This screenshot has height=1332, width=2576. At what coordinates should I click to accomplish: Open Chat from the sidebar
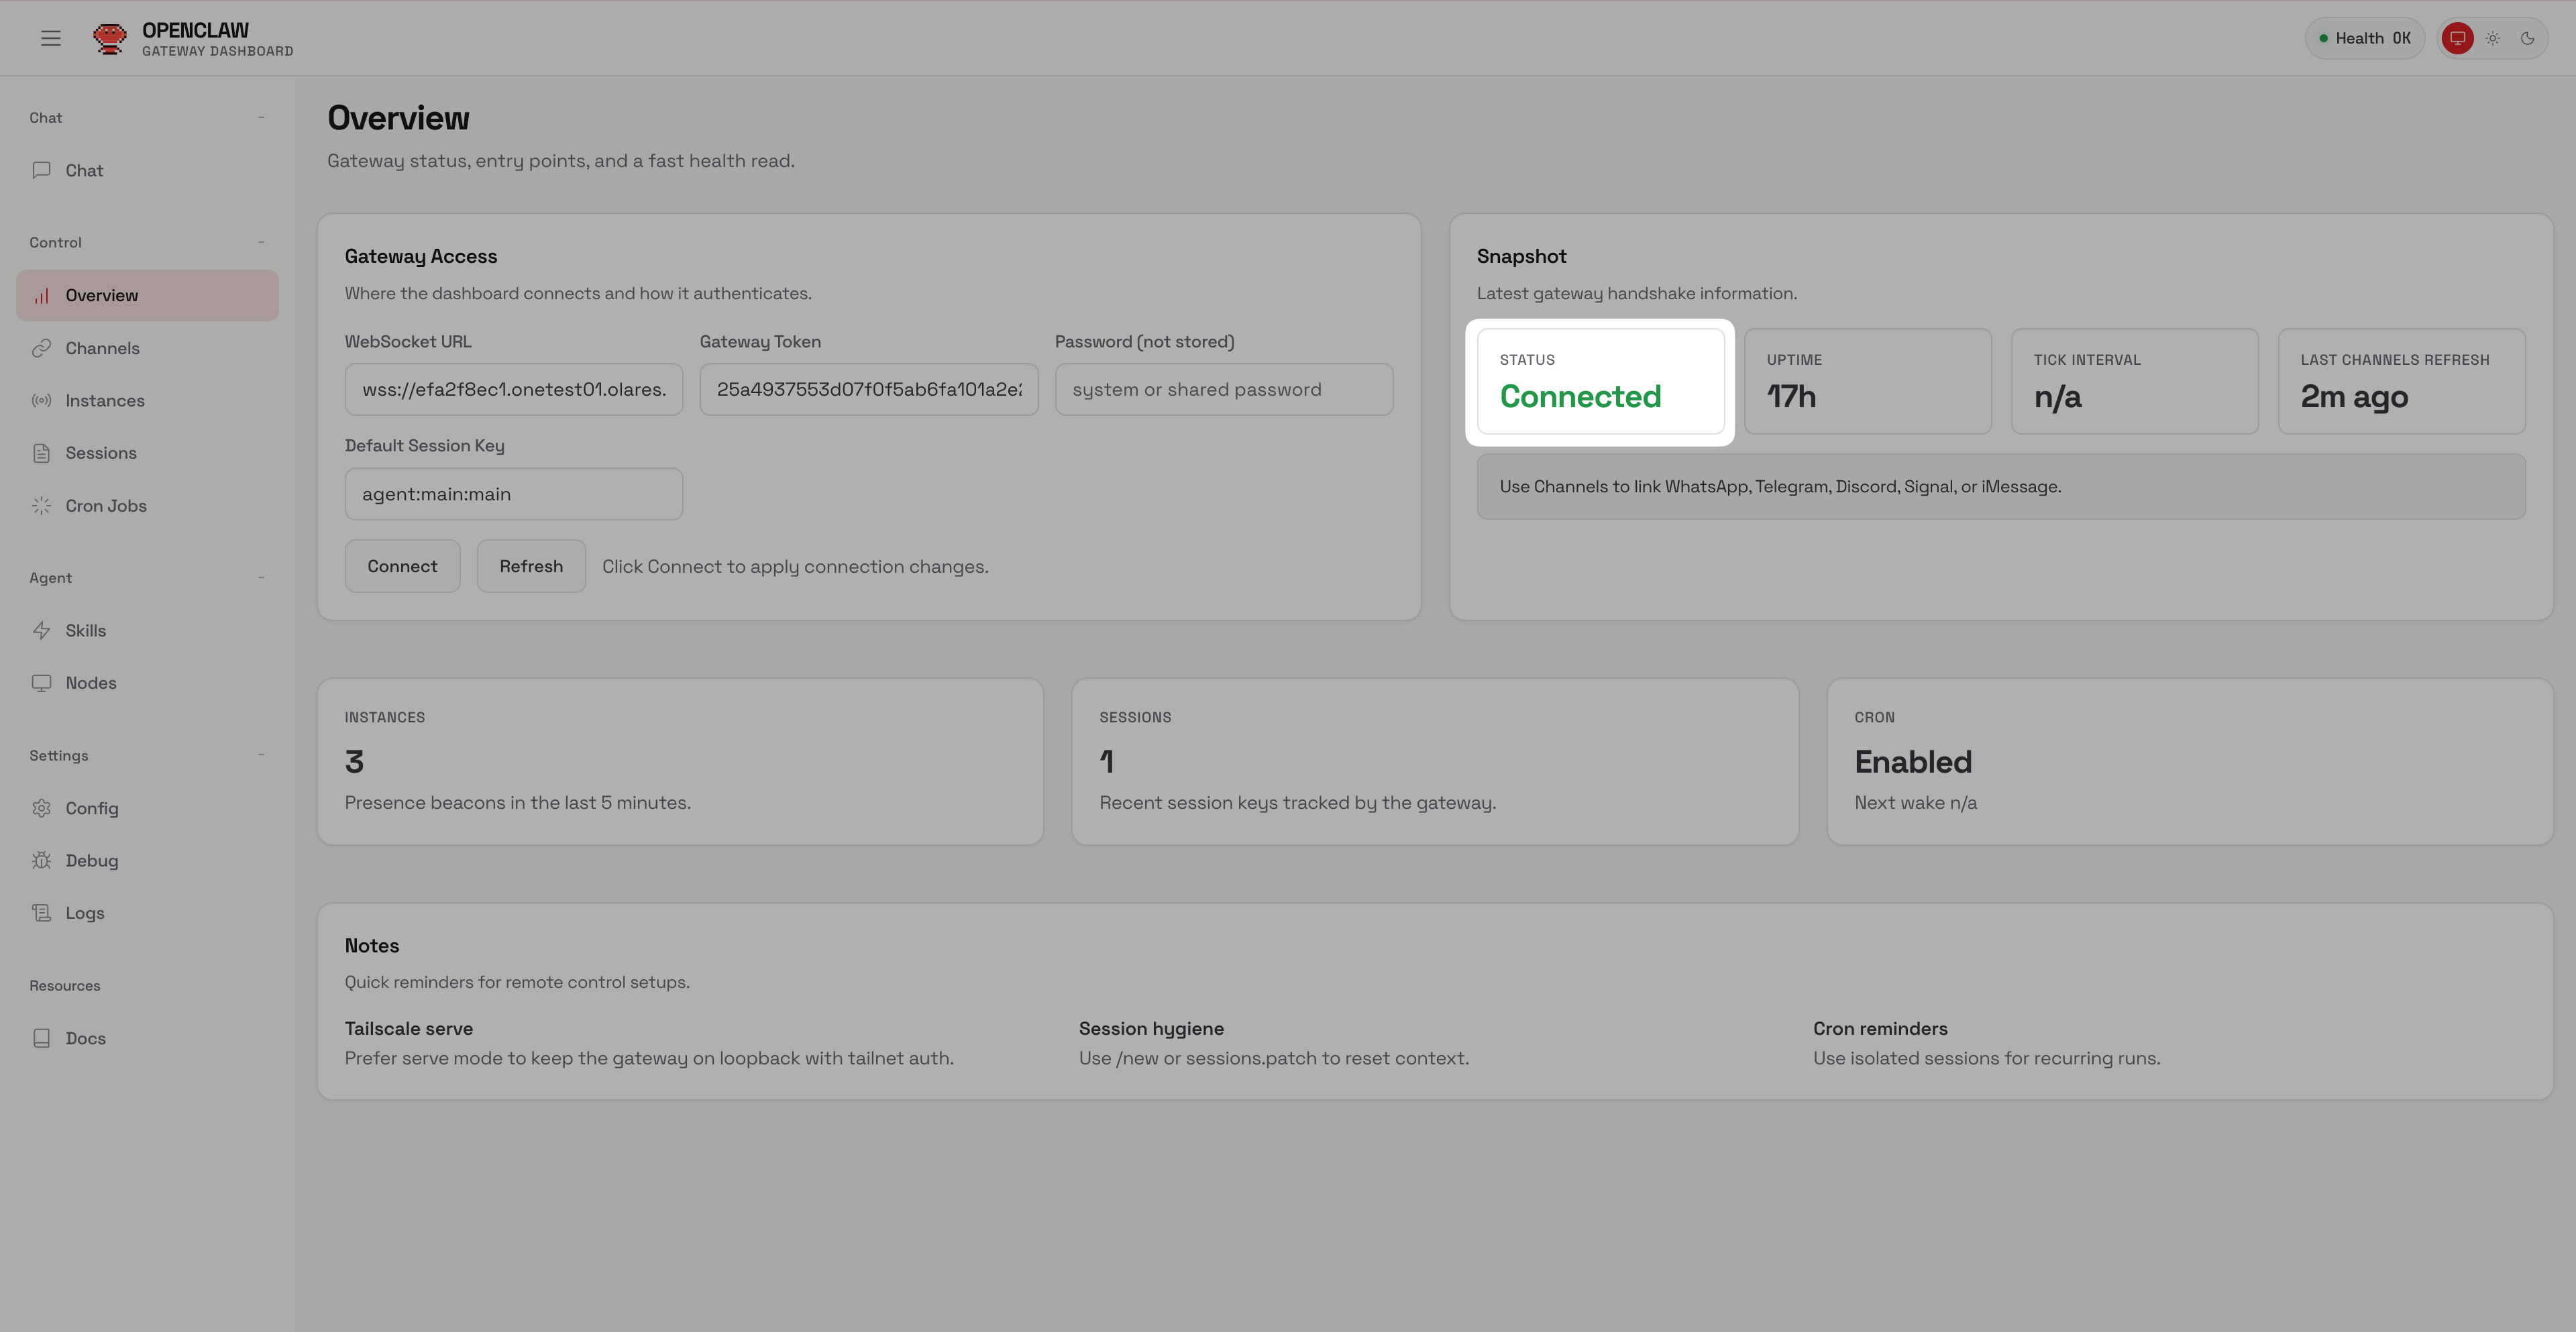pos(84,171)
